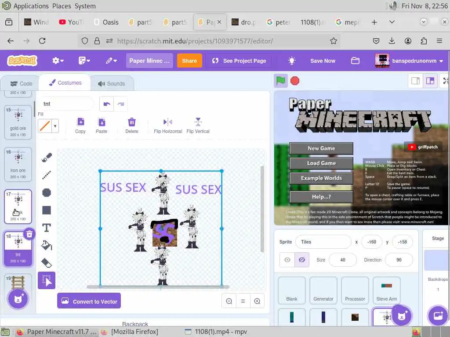450x337 pixels.
Task: Click the Paste icon
Action: point(102,125)
